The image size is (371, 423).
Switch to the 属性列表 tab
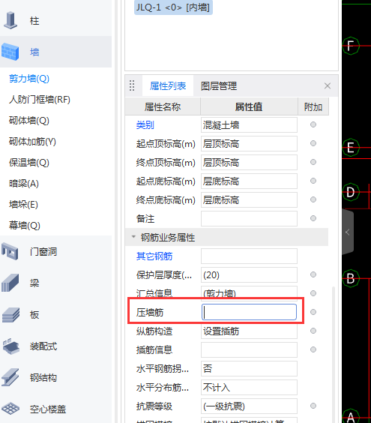tap(168, 85)
